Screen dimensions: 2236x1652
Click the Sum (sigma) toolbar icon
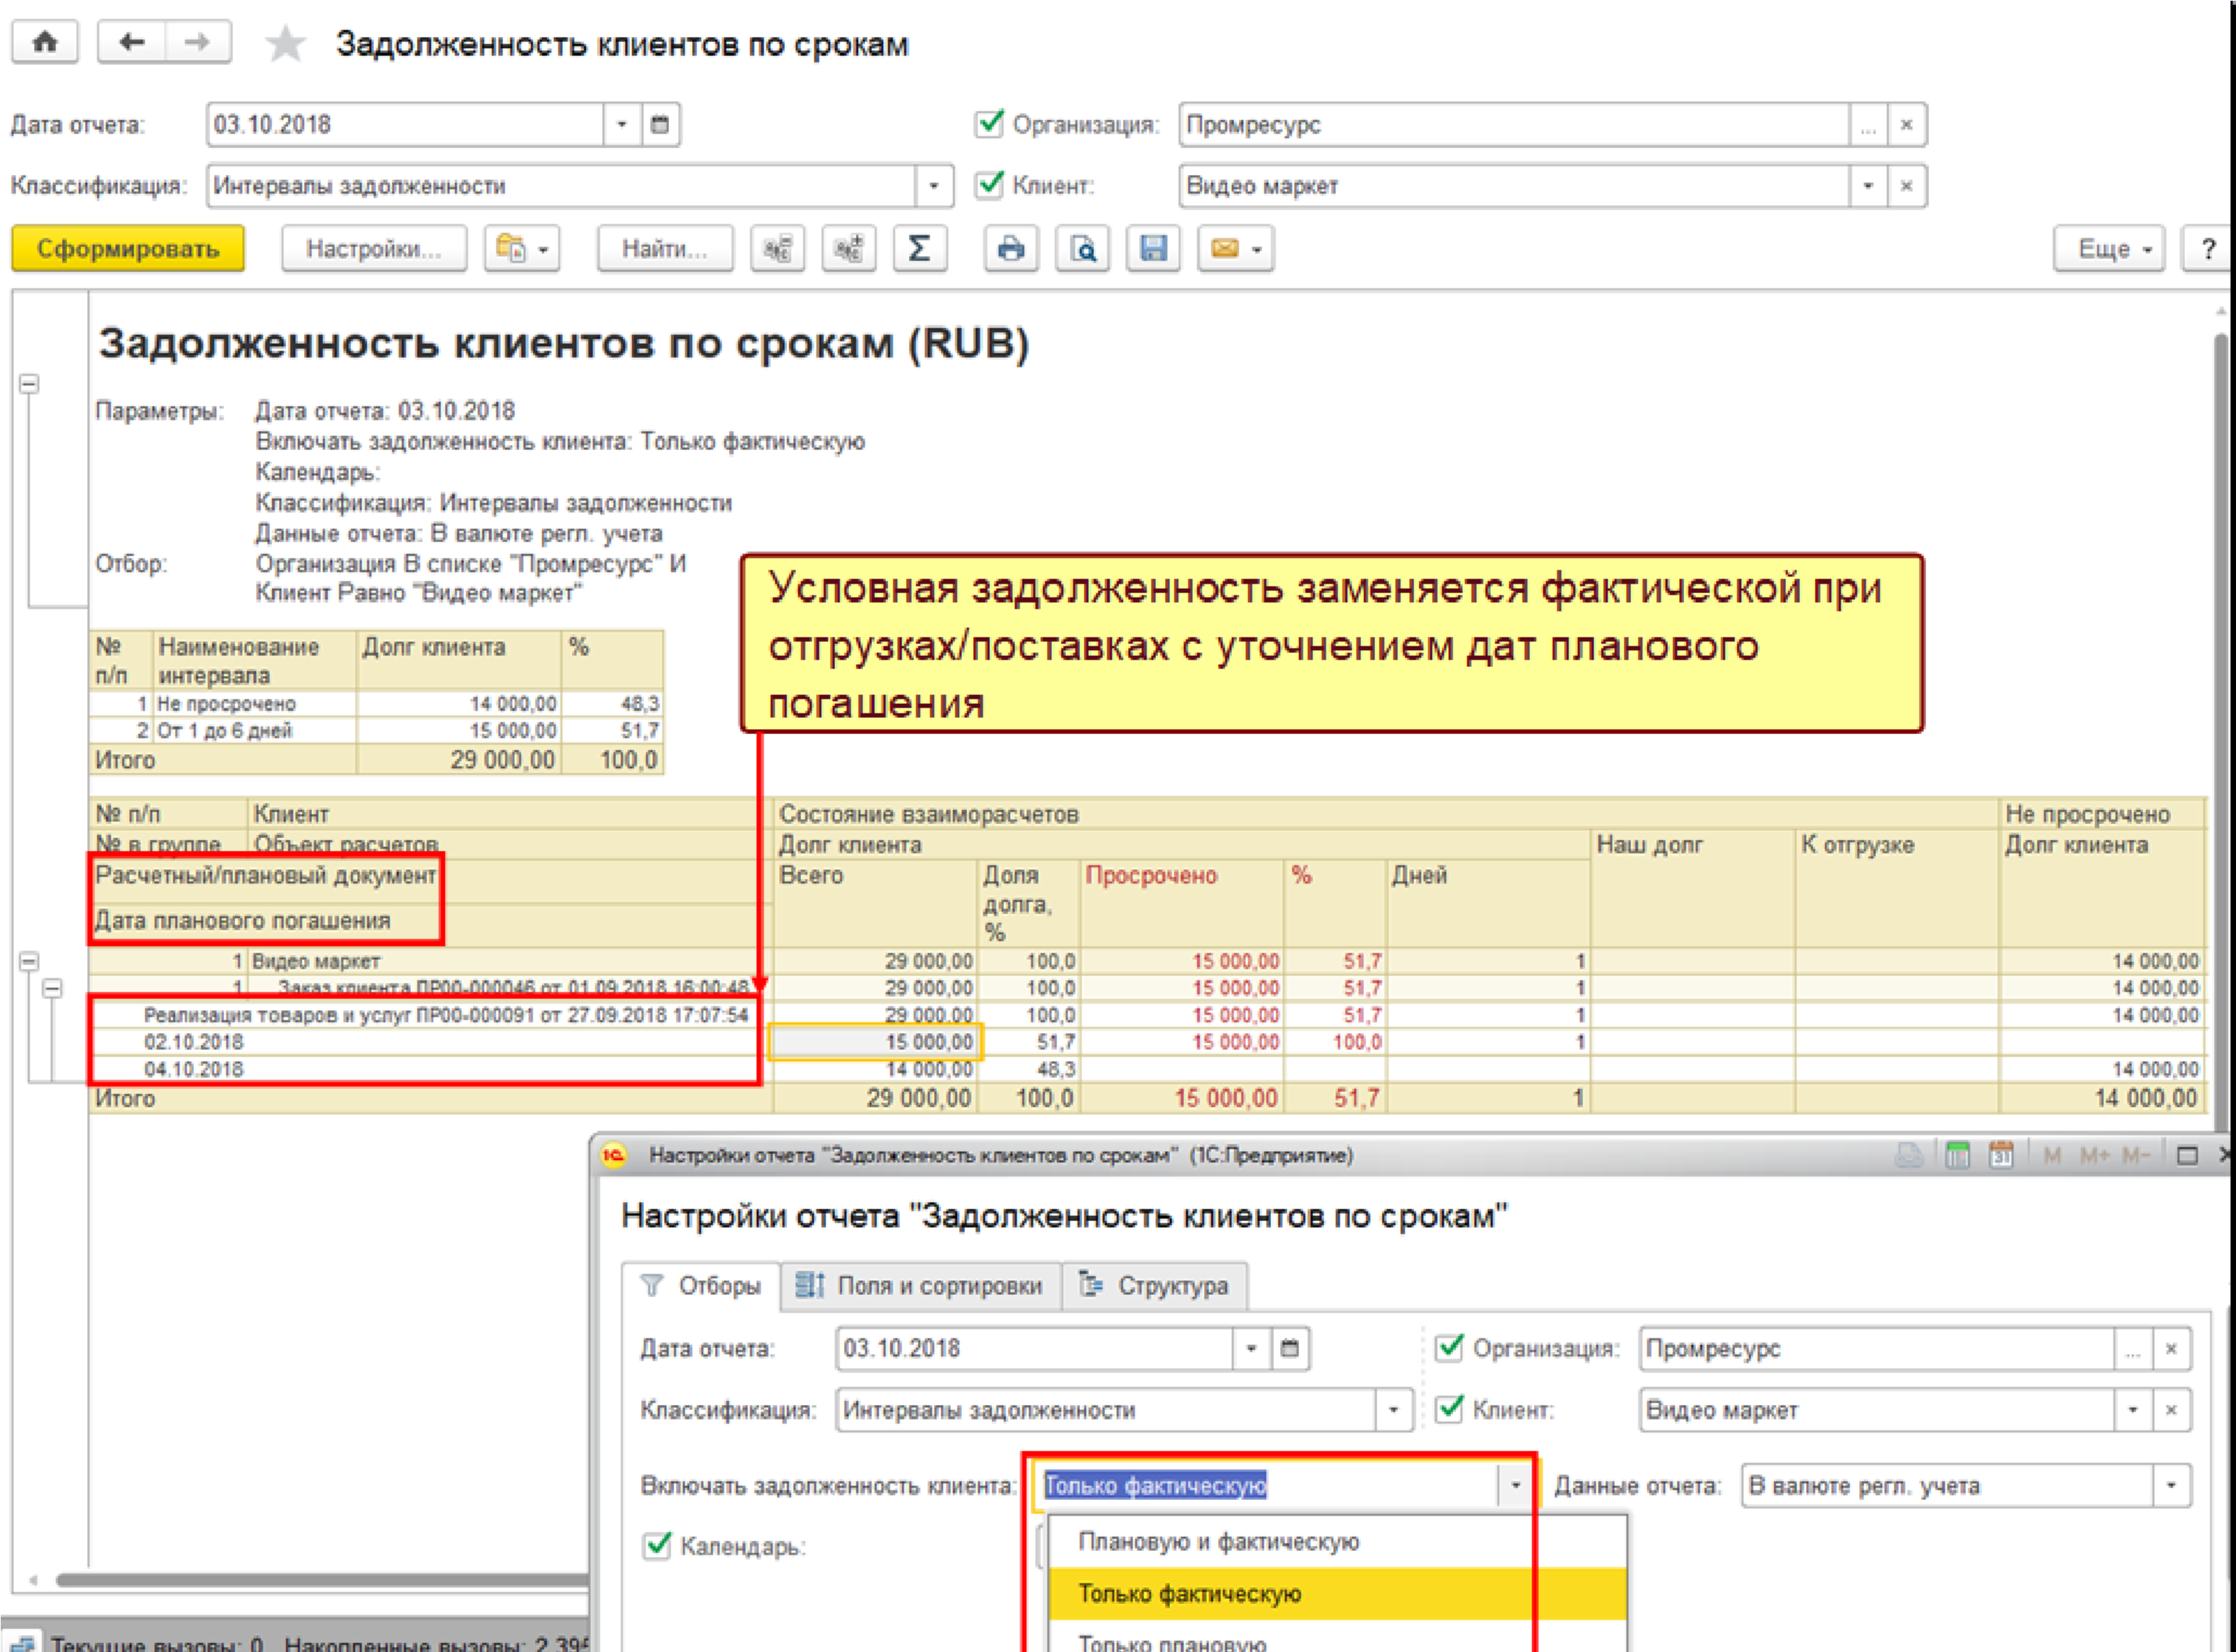click(x=918, y=248)
